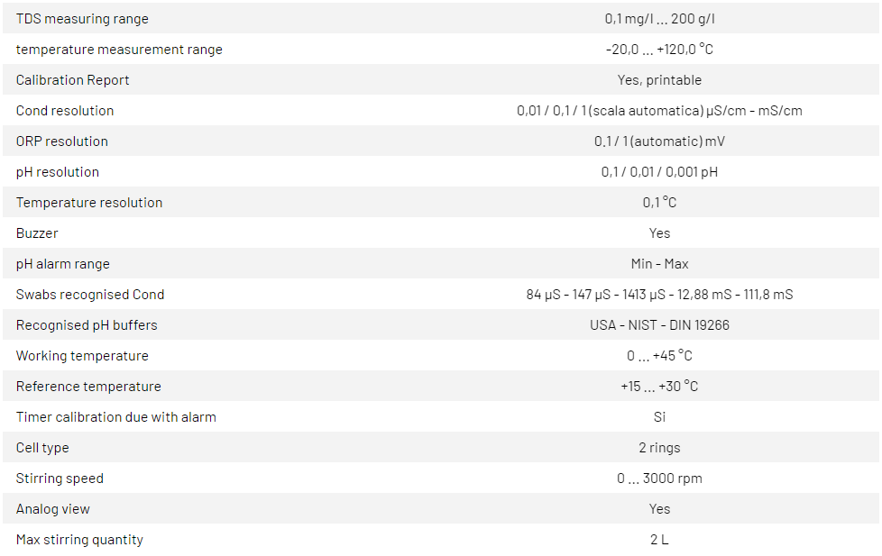This screenshot has height=556, width=882.
Task: Click the "Working temperature" row label
Action: pos(82,356)
